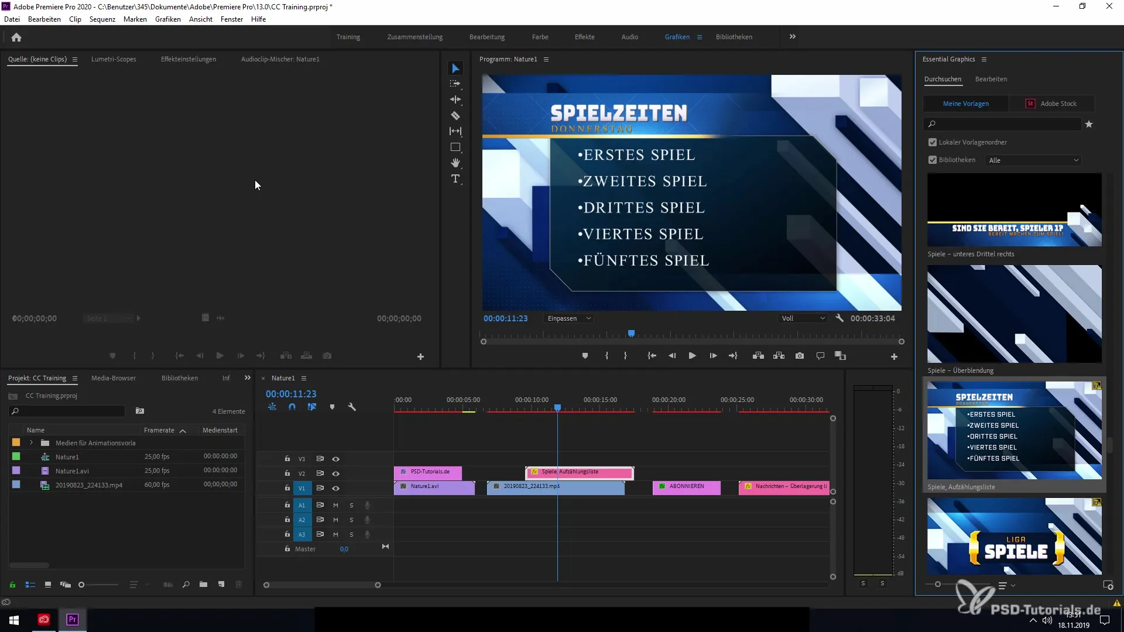Open Program monitor settings wrench

coord(839,318)
